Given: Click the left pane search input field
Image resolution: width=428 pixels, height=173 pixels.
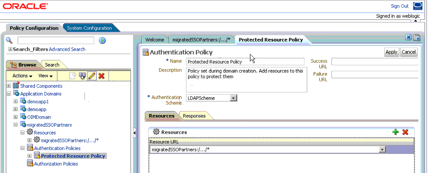Looking at the screenshot, I should click(x=56, y=41).
